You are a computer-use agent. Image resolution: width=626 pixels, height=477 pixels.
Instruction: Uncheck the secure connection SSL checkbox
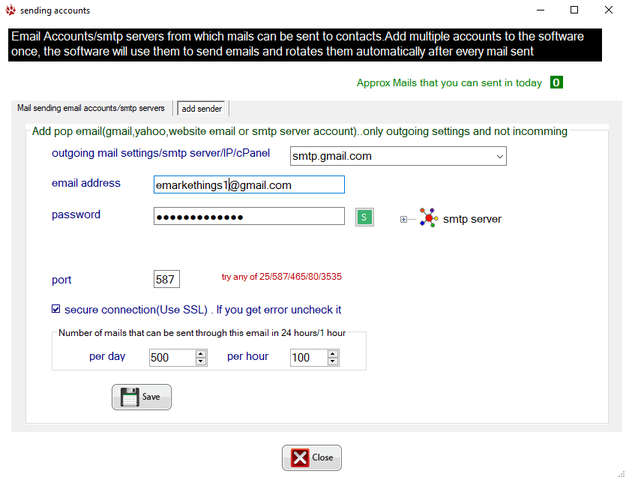pyautogui.click(x=55, y=309)
